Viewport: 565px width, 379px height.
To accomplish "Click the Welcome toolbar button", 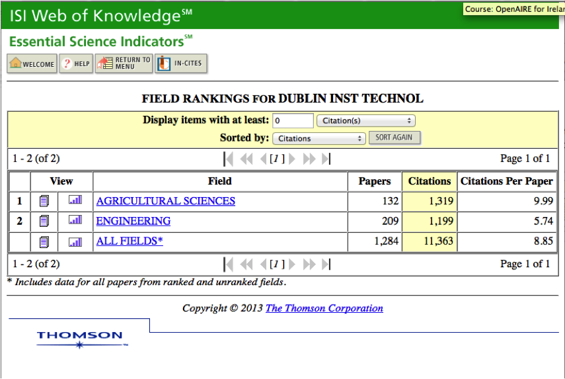I will (x=32, y=63).
